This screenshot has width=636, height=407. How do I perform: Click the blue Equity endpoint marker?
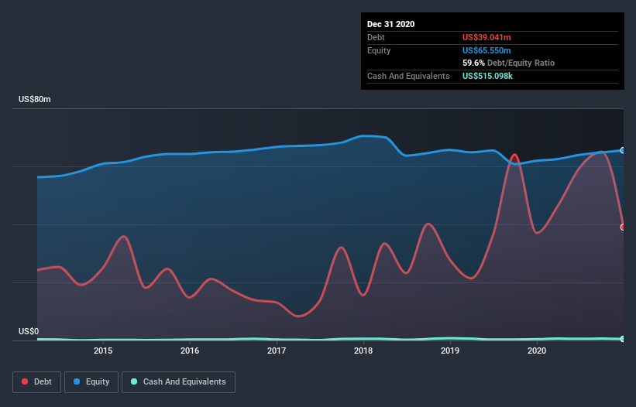pyautogui.click(x=623, y=150)
